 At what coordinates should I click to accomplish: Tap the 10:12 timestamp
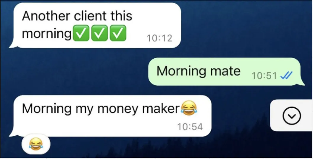point(159,38)
